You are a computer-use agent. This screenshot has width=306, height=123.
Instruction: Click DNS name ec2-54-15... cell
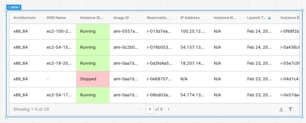click(59, 47)
